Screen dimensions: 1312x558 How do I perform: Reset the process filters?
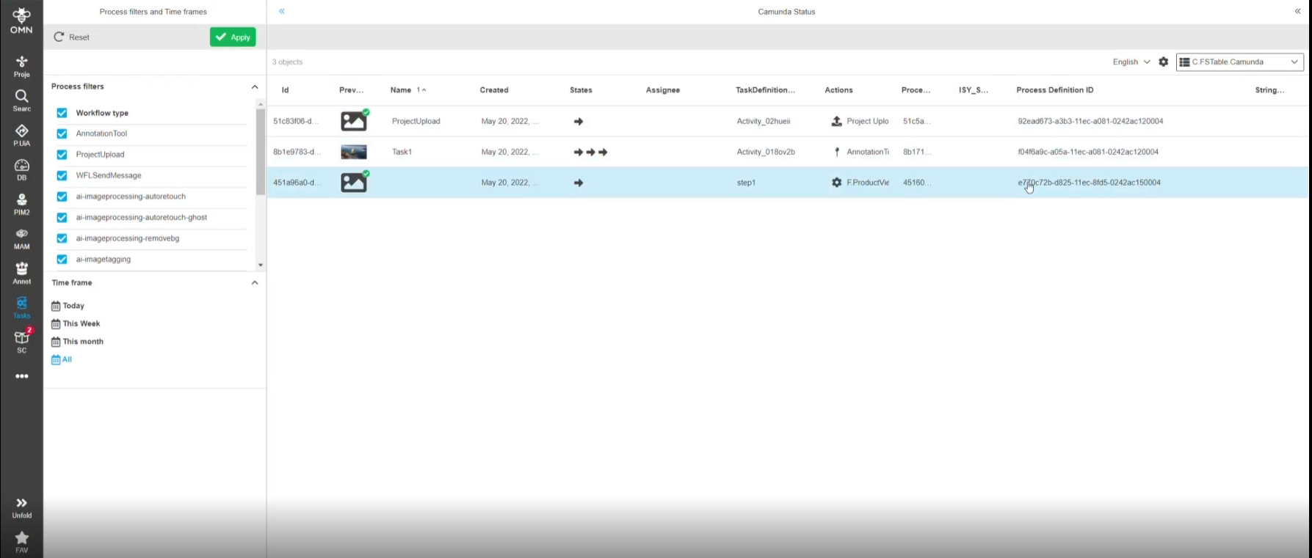click(72, 37)
